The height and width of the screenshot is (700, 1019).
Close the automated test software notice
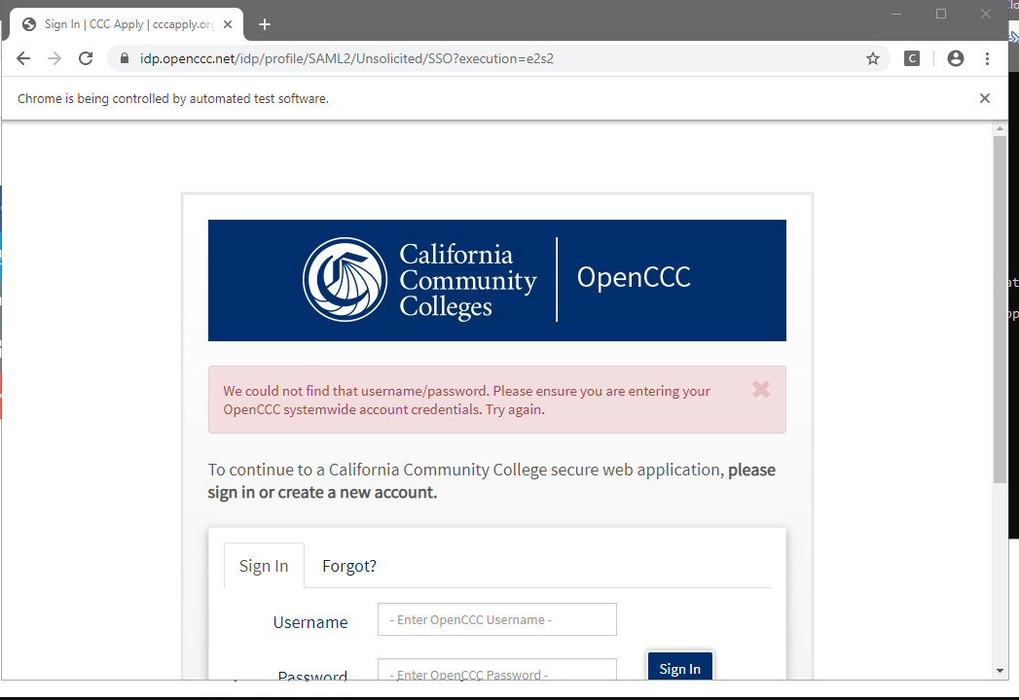(x=985, y=98)
